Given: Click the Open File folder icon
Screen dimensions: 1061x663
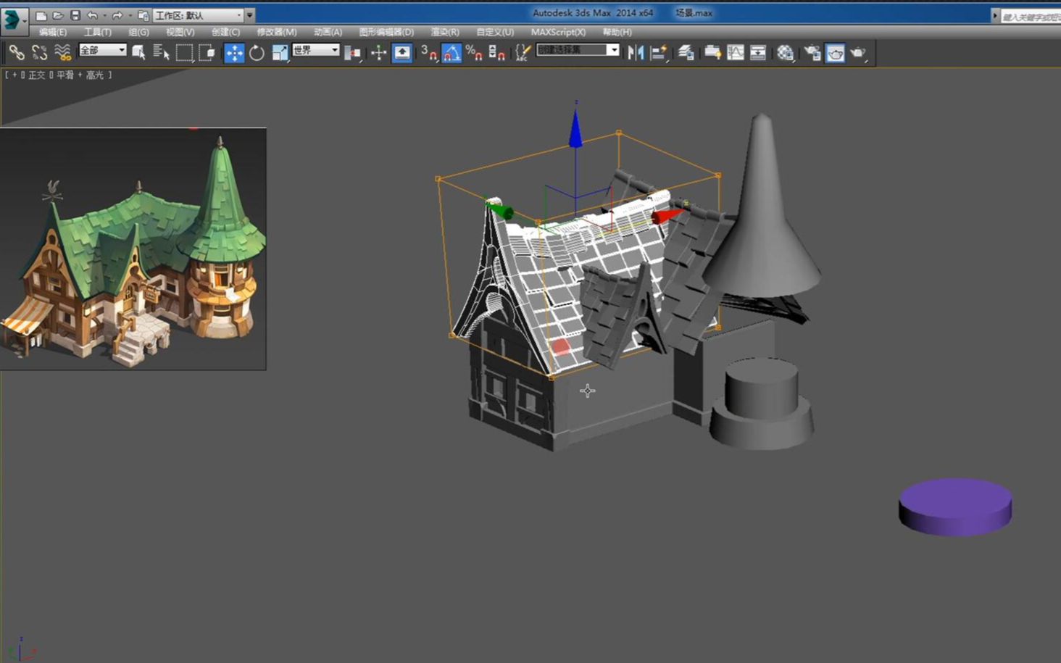Looking at the screenshot, I should tap(58, 15).
